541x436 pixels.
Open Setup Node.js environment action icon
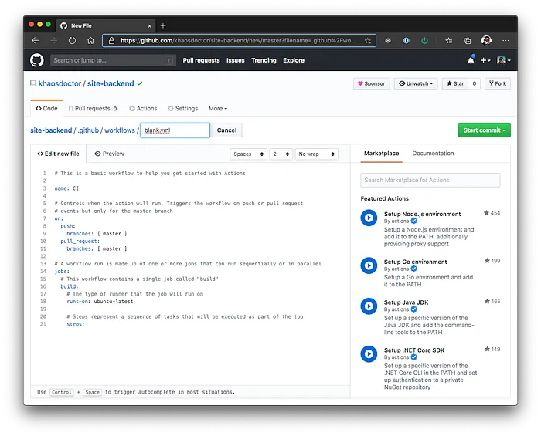(x=369, y=218)
